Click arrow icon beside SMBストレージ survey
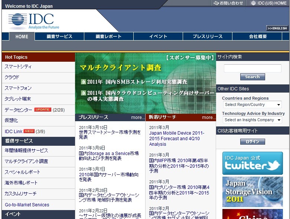This screenshot has width=290, height=219. 84,82
